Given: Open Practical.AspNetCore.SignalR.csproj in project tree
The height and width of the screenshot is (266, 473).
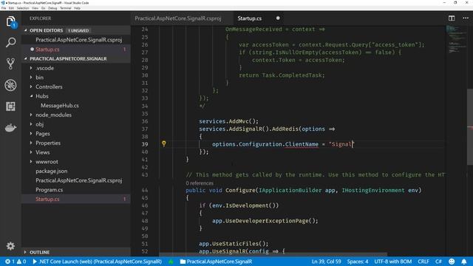Looking at the screenshot, I should [79, 180].
